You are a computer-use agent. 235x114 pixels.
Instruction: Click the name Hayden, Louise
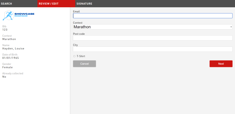click(x=13, y=49)
